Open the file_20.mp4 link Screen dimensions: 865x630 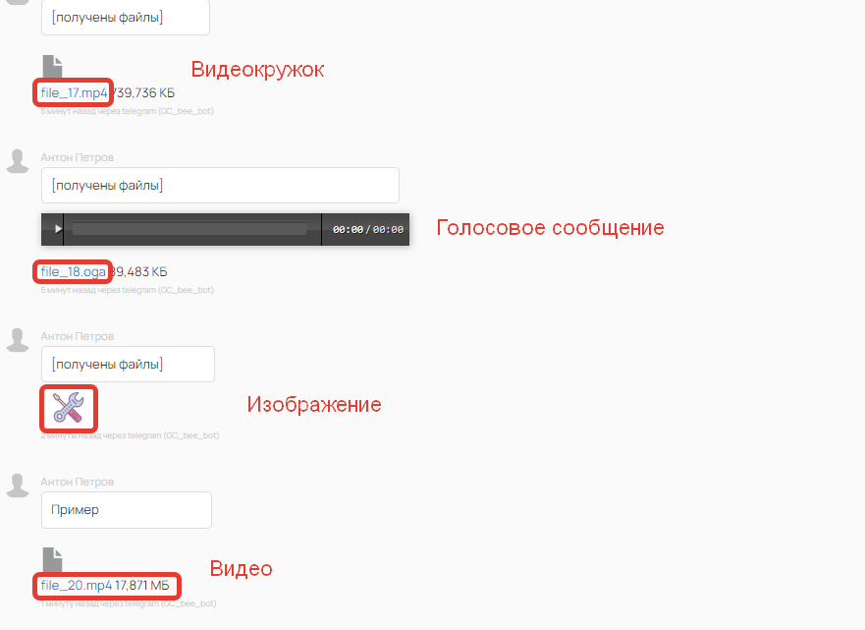pos(77,585)
